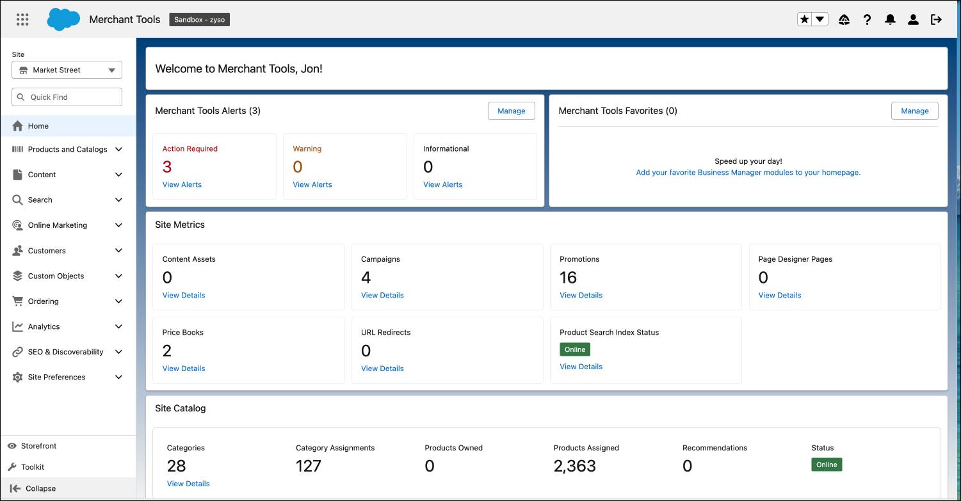Expand the Search section chevron
The height and width of the screenshot is (501, 961).
[118, 200]
